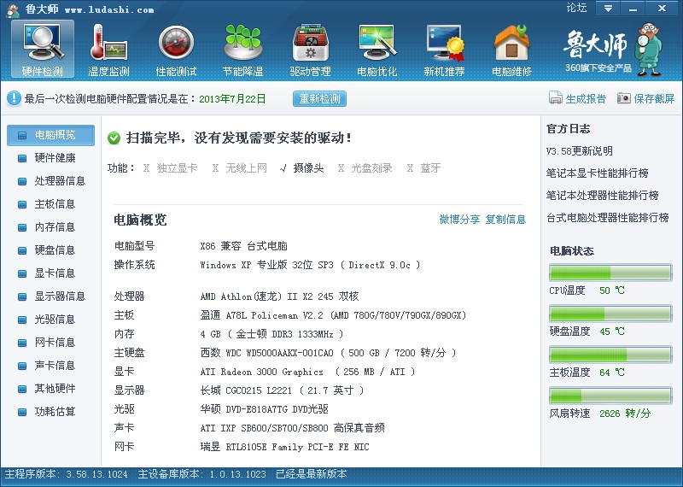The height and width of the screenshot is (487, 683).
Task: Click the 摄像头 feature indicator
Action: 302,168
